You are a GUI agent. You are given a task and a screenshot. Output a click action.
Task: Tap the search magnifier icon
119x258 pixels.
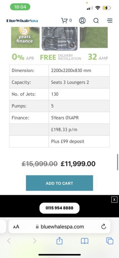(96, 21)
